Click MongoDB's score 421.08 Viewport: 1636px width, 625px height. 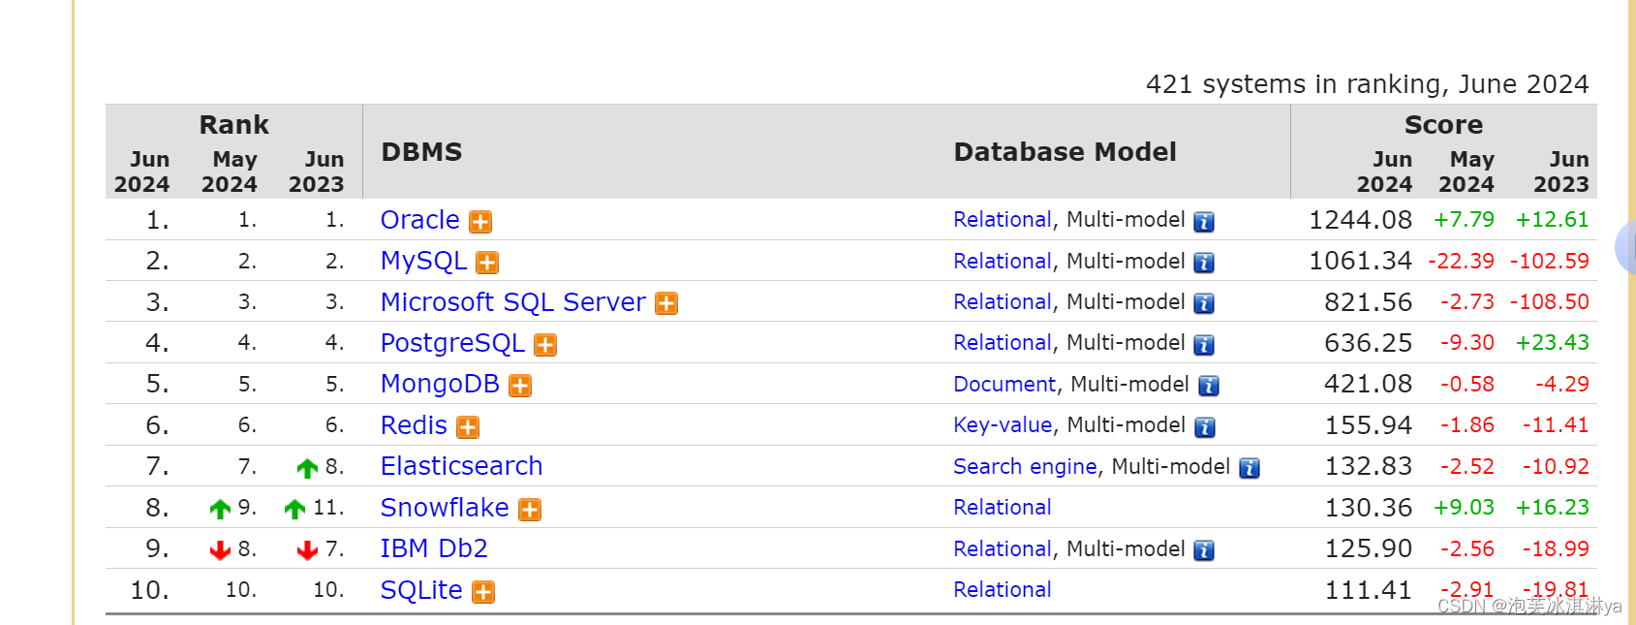click(x=1368, y=384)
